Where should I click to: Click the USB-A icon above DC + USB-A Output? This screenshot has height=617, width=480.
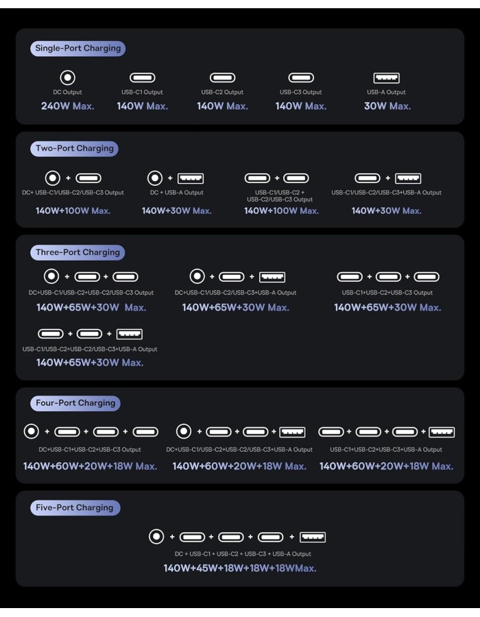coord(191,178)
